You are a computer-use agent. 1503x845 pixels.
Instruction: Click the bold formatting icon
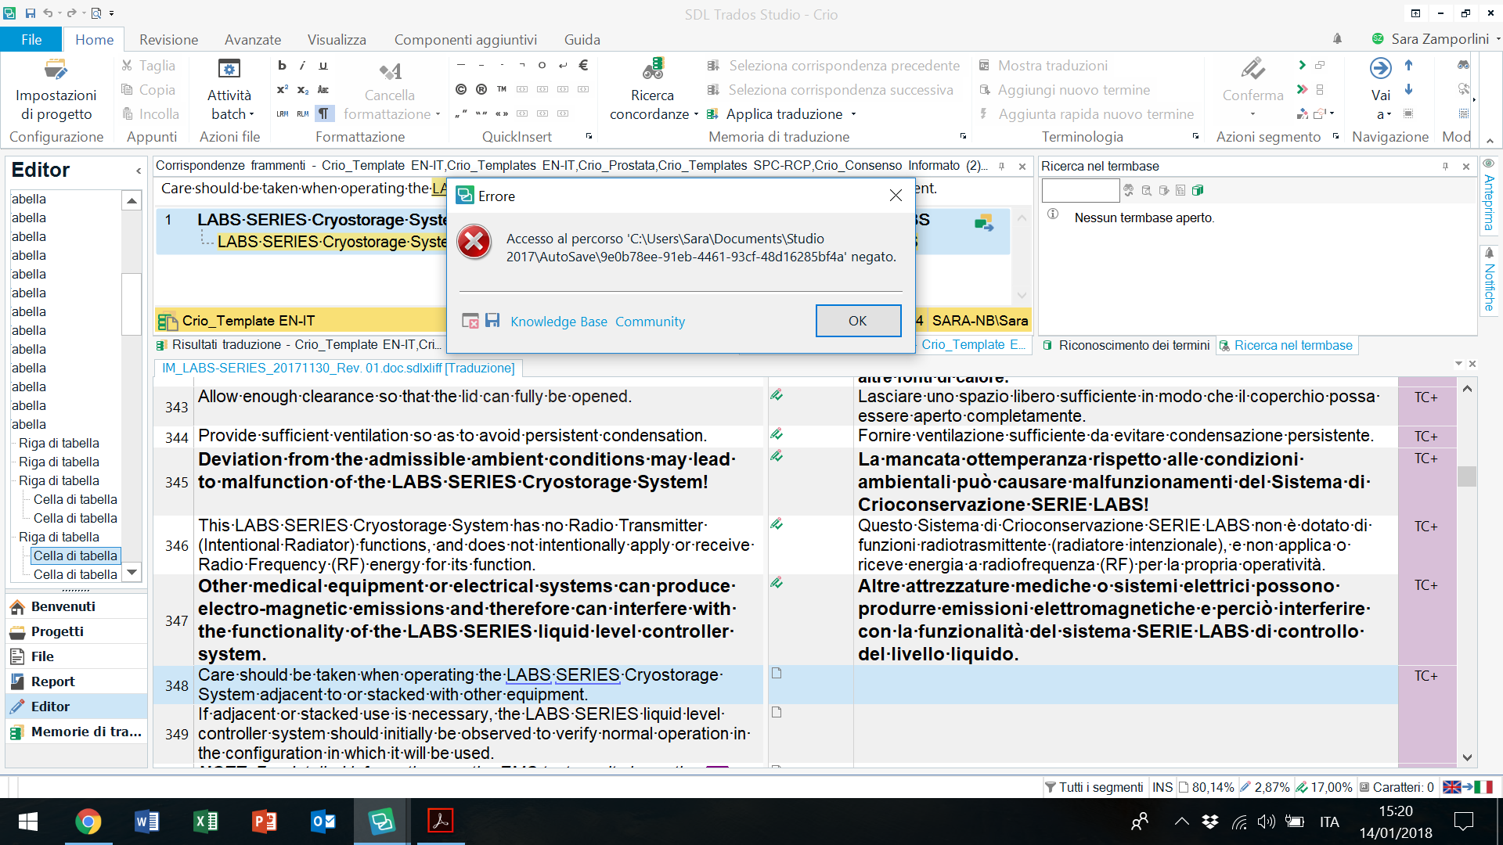point(283,66)
